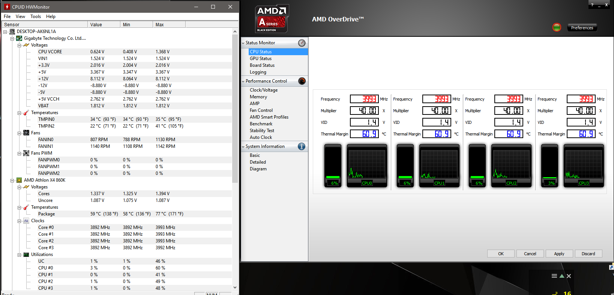
Task: Click the AMD A-Series Black Edition logo
Action: [272, 19]
